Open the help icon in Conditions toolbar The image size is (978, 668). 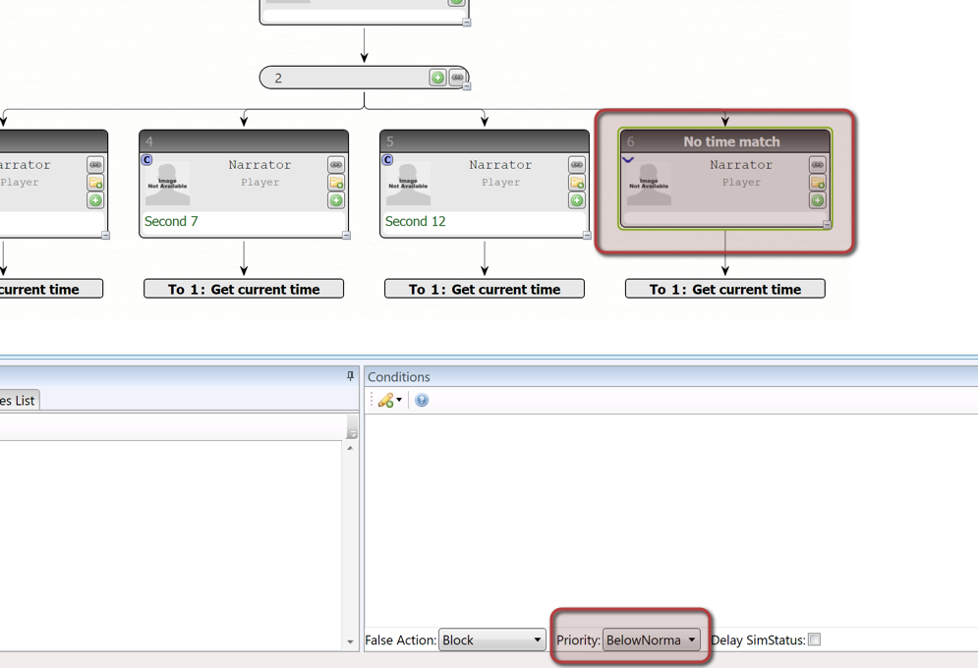[422, 401]
